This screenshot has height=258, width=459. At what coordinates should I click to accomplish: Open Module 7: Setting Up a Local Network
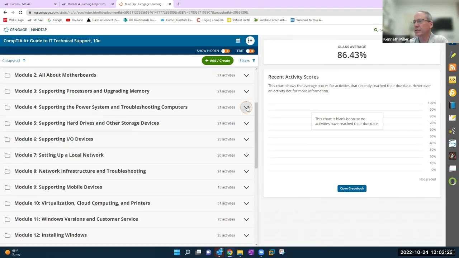pyautogui.click(x=59, y=155)
